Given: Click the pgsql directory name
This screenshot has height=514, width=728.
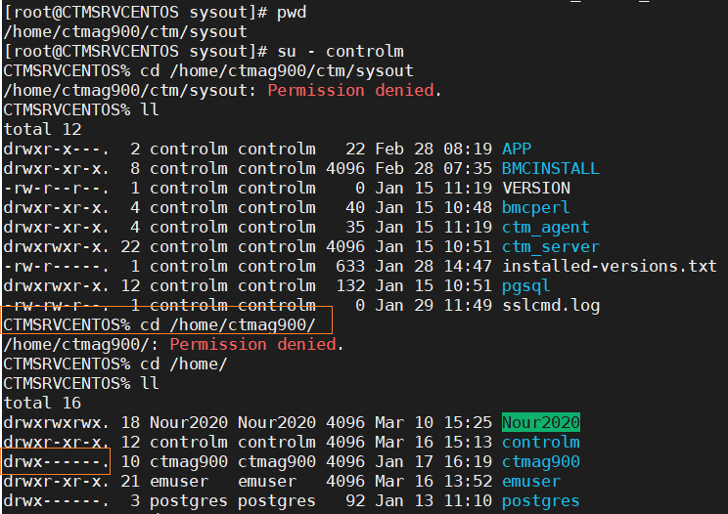Looking at the screenshot, I should coord(526,286).
